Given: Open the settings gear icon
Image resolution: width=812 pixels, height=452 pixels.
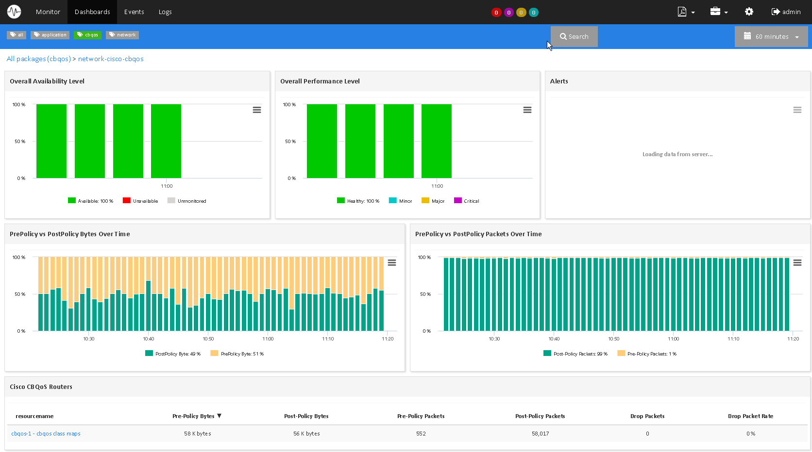Looking at the screenshot, I should coord(749,12).
